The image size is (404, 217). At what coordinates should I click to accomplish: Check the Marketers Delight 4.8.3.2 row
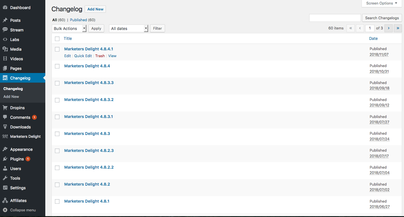[x=57, y=100]
